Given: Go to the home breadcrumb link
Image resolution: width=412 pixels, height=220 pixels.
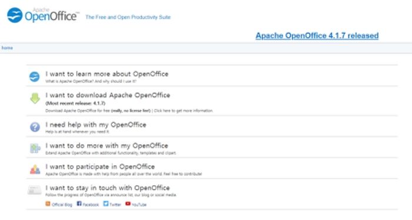Looking at the screenshot, I should point(7,48).
